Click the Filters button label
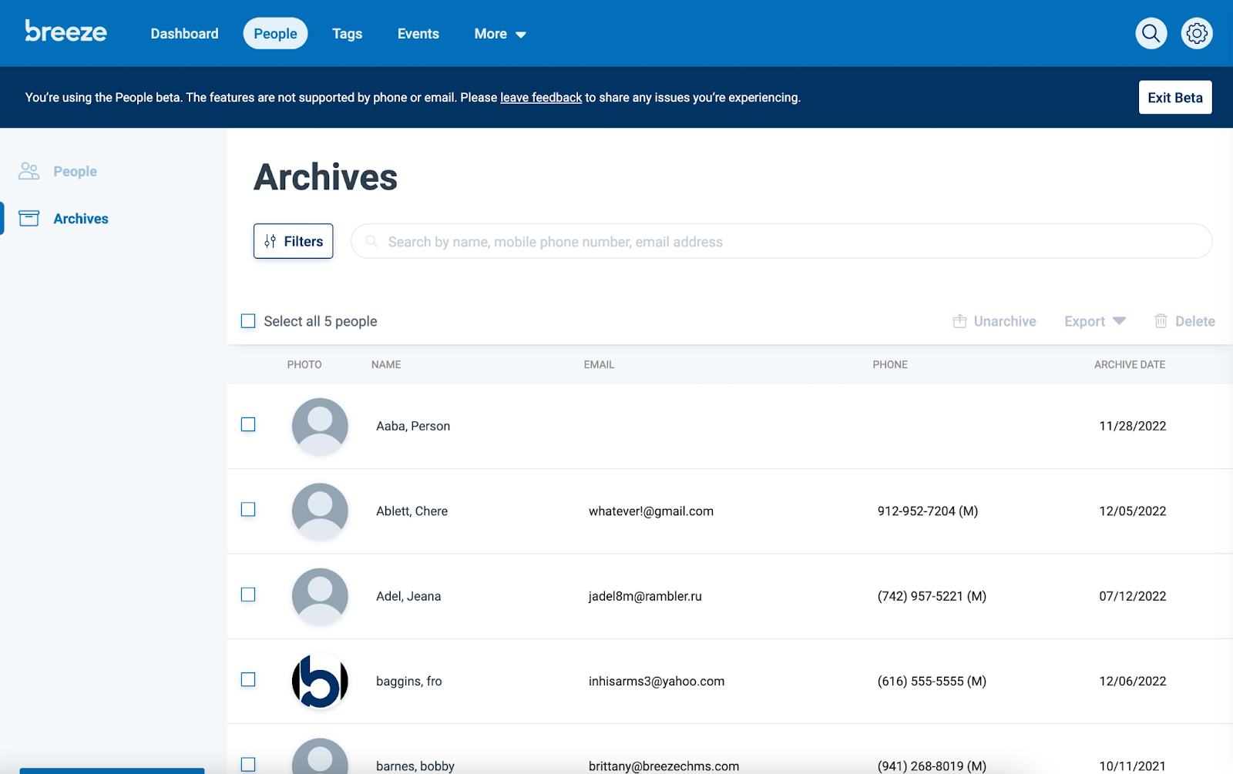The height and width of the screenshot is (774, 1233). 304,241
